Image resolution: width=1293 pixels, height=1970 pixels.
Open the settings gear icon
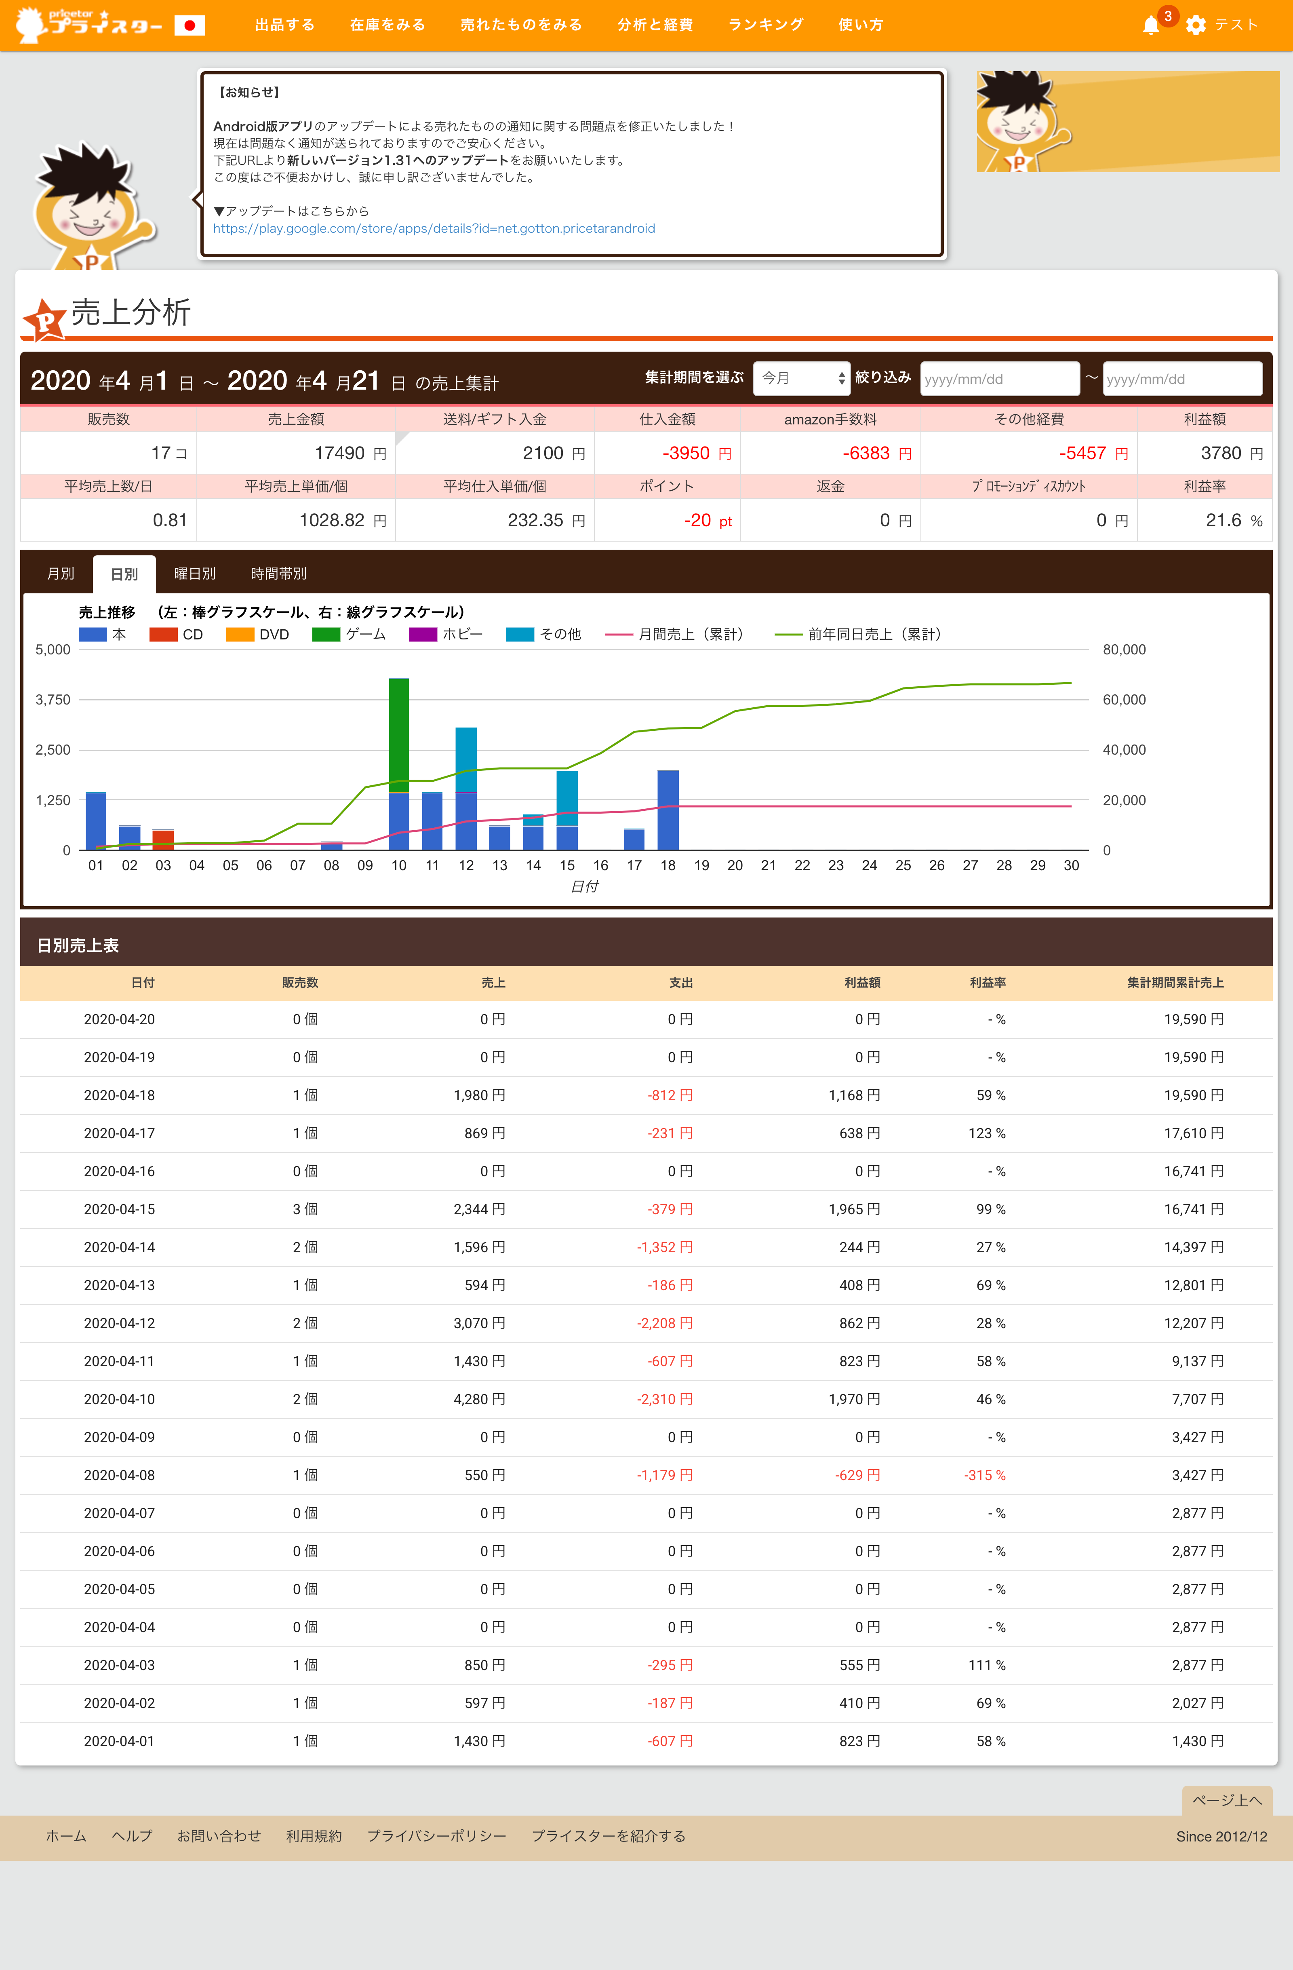pos(1195,25)
